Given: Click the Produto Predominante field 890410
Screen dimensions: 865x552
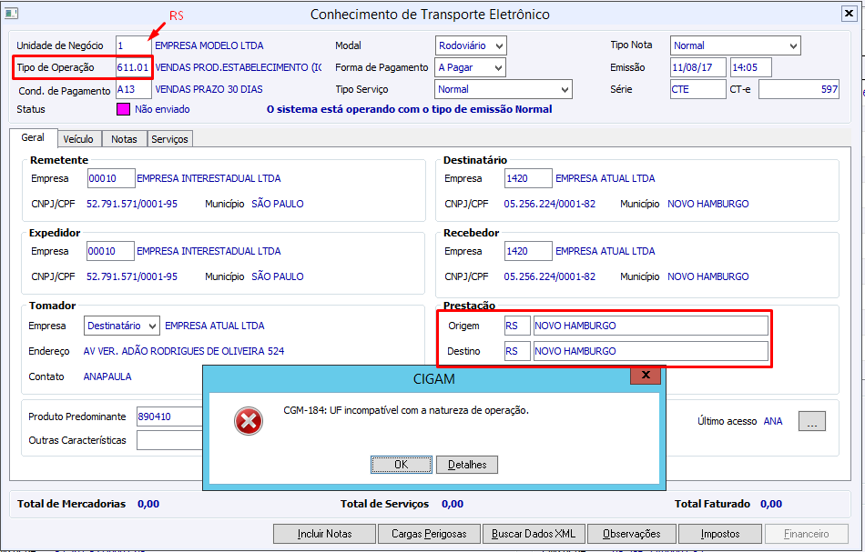Looking at the screenshot, I should click(x=170, y=417).
